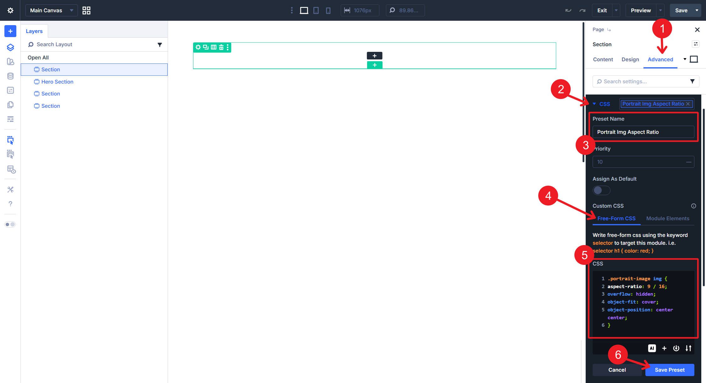Click the Save Preset button

pyautogui.click(x=669, y=370)
